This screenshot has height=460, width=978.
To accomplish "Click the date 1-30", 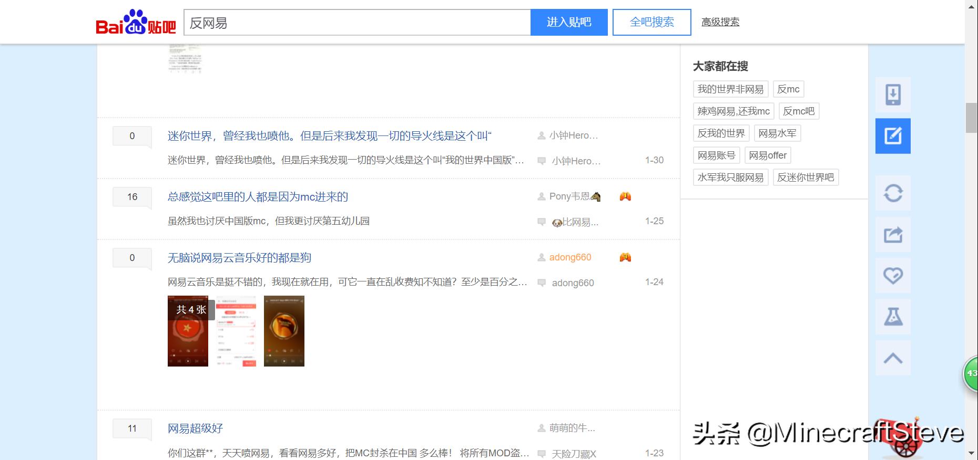I will pos(654,160).
